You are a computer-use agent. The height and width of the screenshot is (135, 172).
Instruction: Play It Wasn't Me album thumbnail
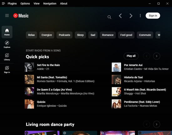tap(116, 92)
